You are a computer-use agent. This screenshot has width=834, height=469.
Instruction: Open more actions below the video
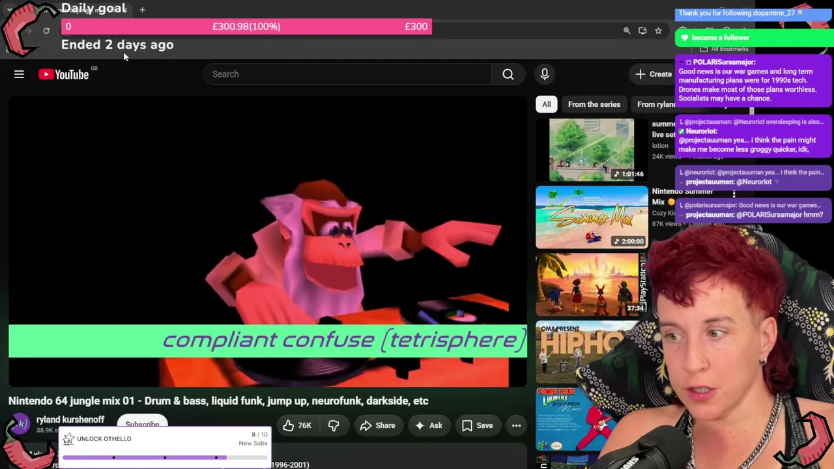point(516,425)
